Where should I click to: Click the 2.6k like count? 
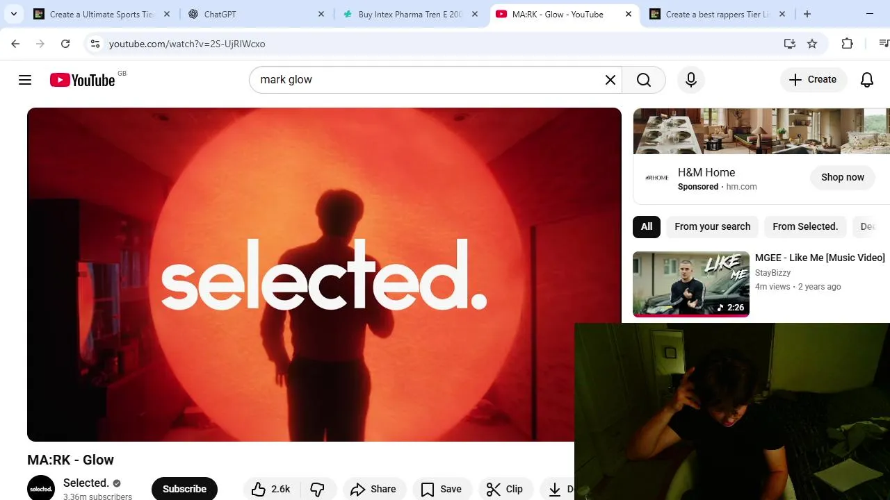[281, 490]
